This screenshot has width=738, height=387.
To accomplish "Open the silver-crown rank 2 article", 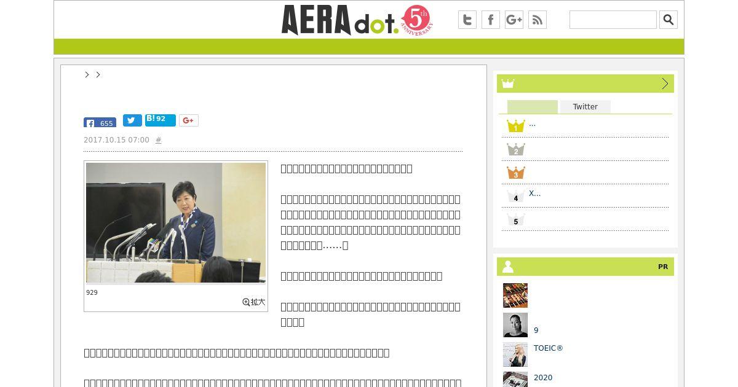I will 516,149.
